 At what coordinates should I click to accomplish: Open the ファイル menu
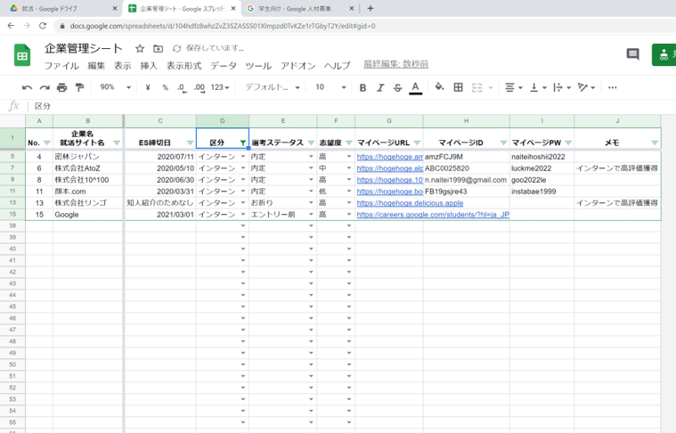coord(61,66)
